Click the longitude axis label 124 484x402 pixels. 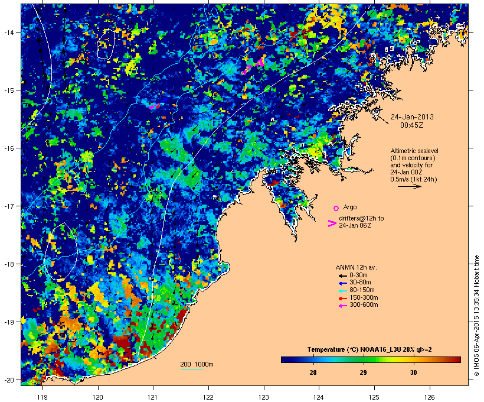click(319, 397)
